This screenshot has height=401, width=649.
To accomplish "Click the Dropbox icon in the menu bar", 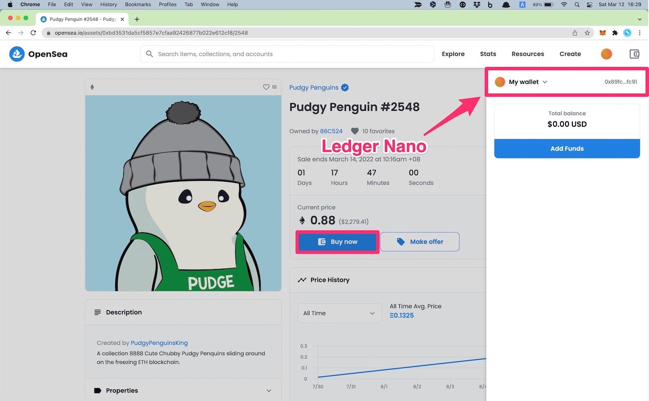I will (x=477, y=4).
